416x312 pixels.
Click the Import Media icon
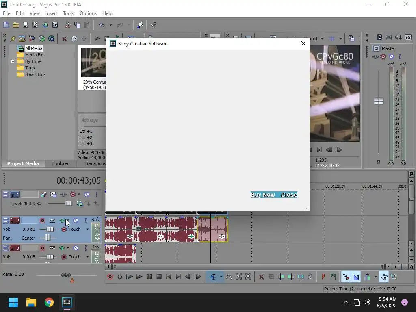(22, 39)
